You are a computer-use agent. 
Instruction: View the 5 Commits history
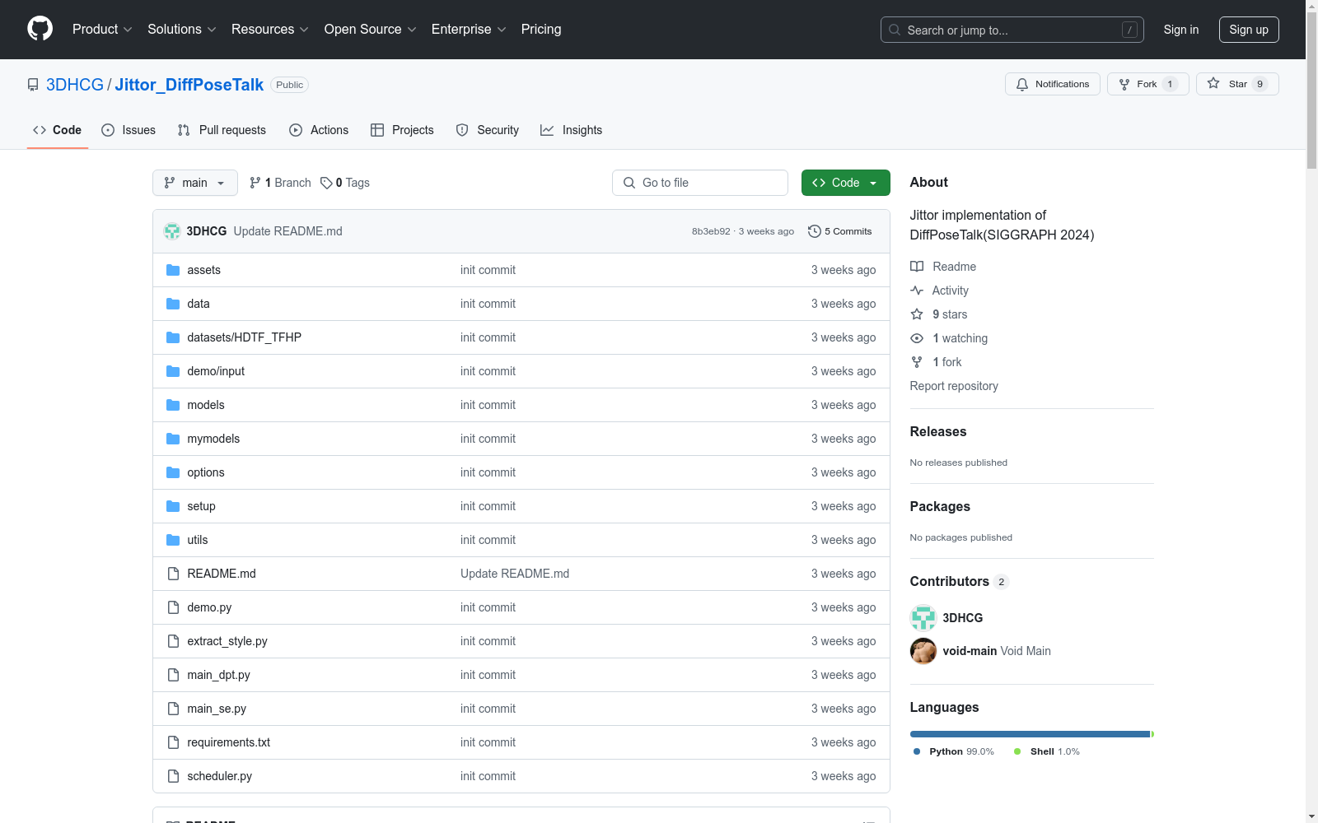click(x=840, y=231)
